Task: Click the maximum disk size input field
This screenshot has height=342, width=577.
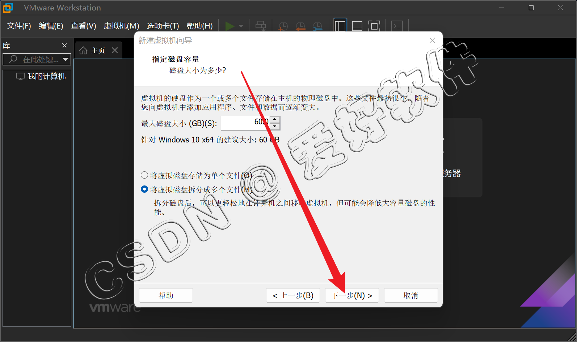Action: coord(245,123)
